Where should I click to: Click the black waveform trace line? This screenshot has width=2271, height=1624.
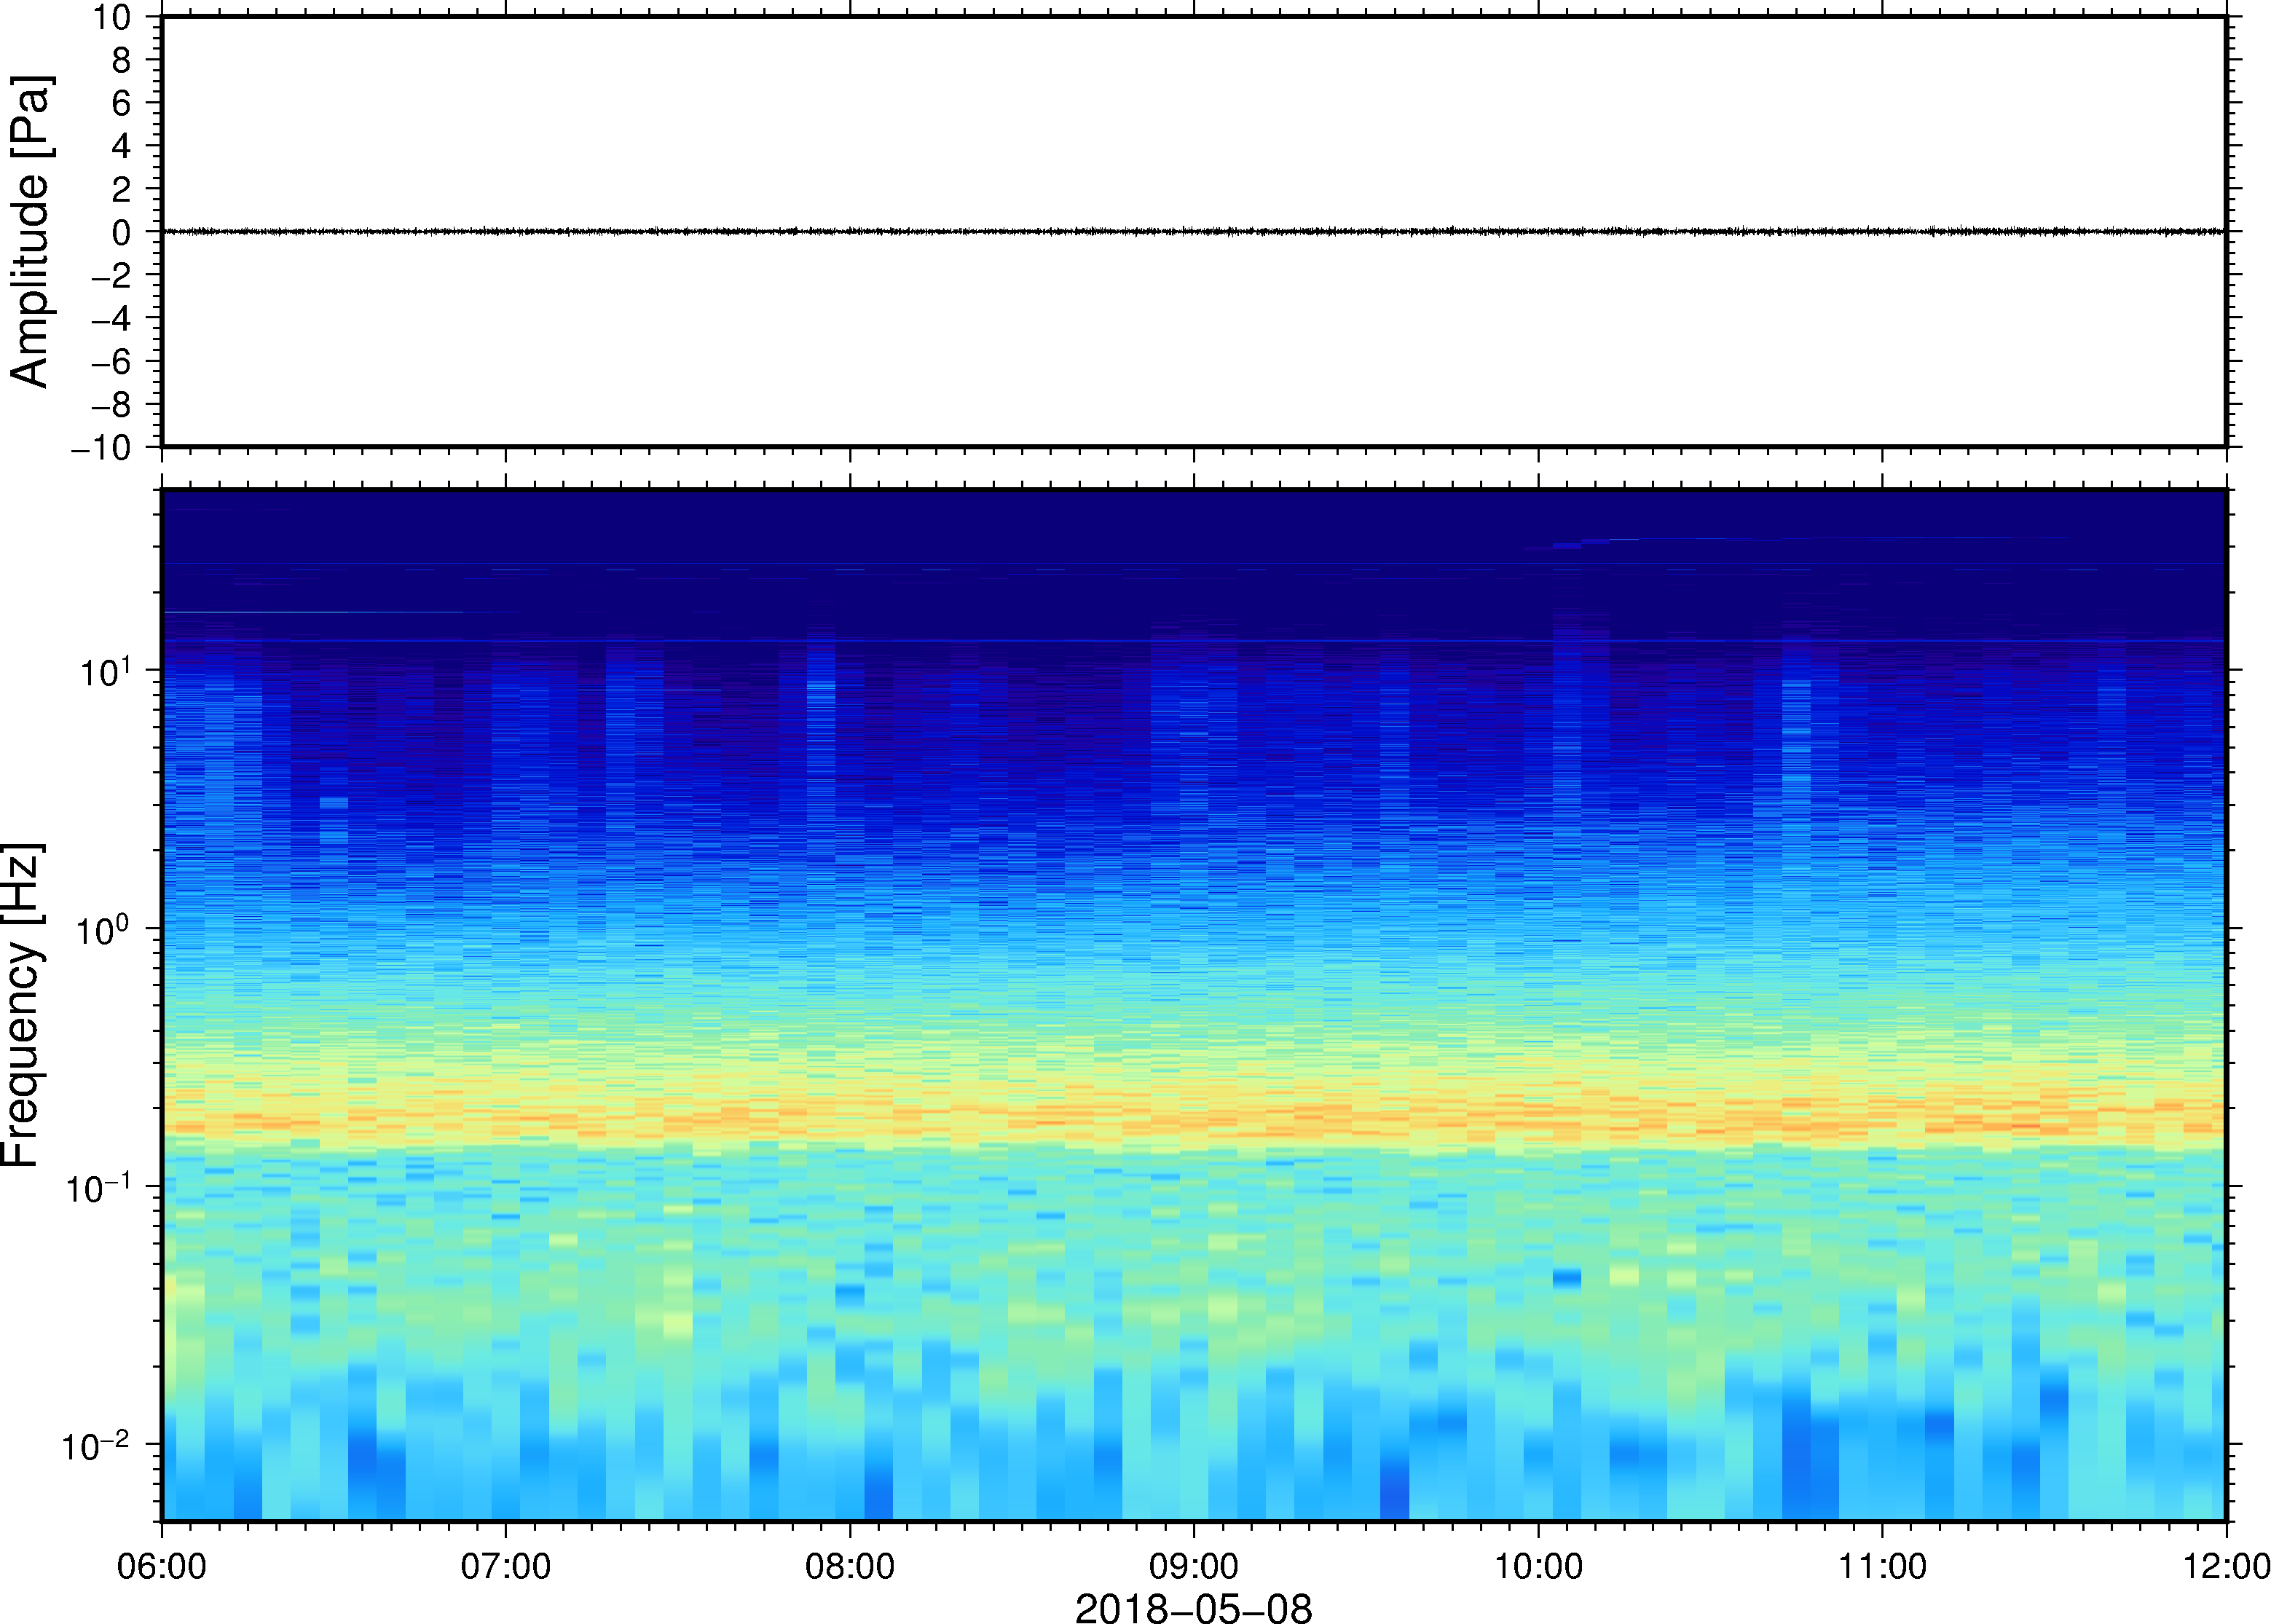point(1193,231)
